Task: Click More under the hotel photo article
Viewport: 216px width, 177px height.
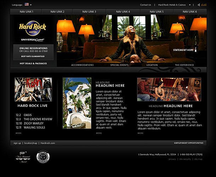Action: coord(99,133)
